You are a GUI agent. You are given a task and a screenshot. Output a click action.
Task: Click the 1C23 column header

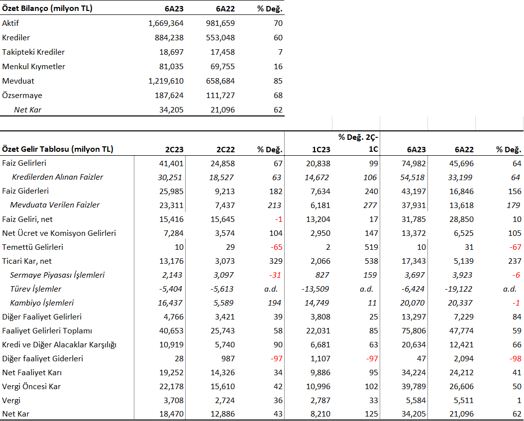click(x=321, y=149)
